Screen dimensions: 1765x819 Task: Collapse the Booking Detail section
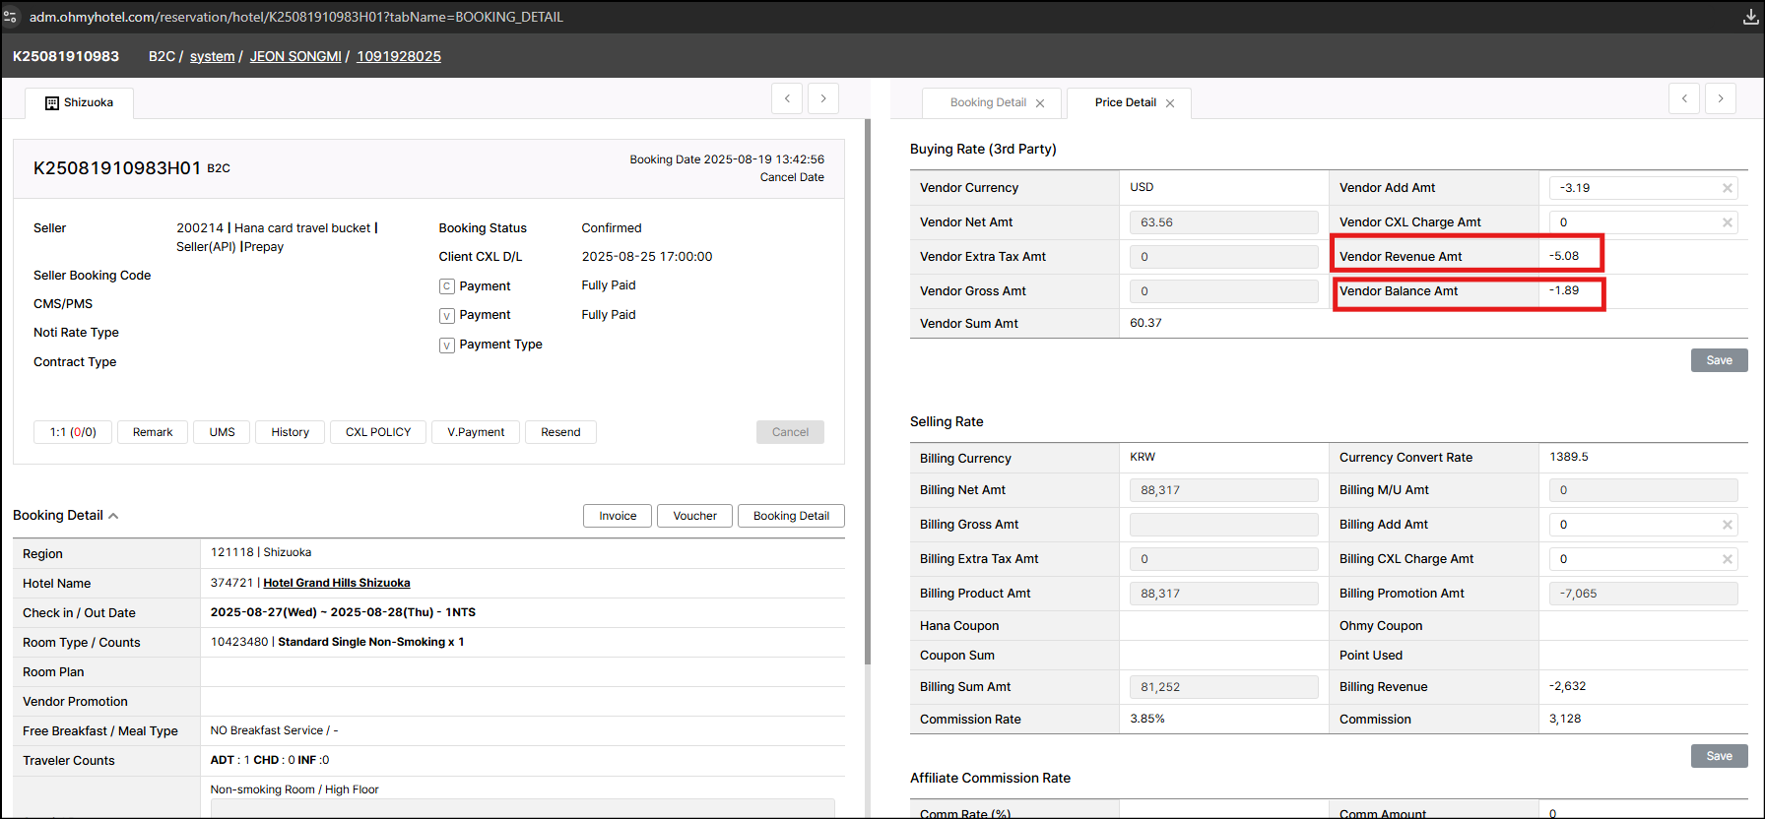pos(113,516)
